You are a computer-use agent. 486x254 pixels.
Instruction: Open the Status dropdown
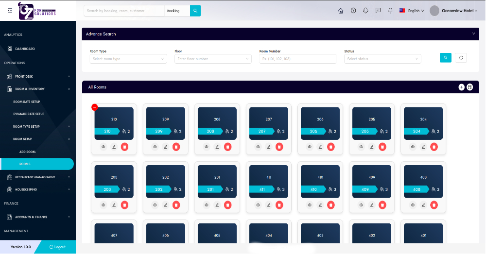click(382, 59)
